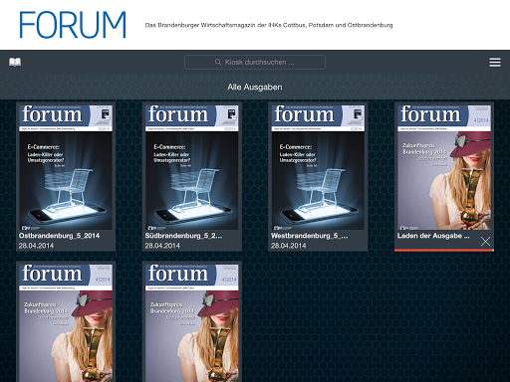510x382 pixels.
Task: Select the loading 4|2014 issue cover
Action: 444,167
